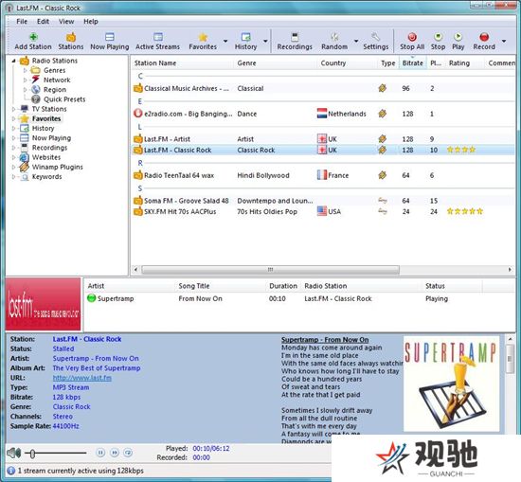Select the Classical Music Archives station row
The width and height of the screenshot is (521, 482).
(323, 89)
